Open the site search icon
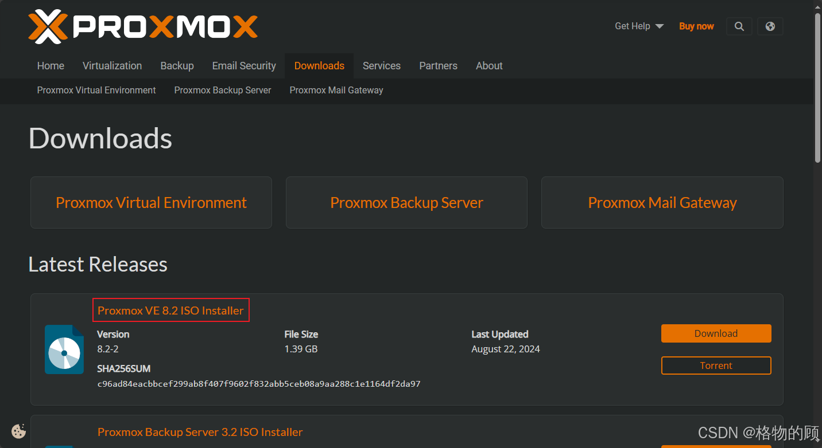 coord(739,26)
